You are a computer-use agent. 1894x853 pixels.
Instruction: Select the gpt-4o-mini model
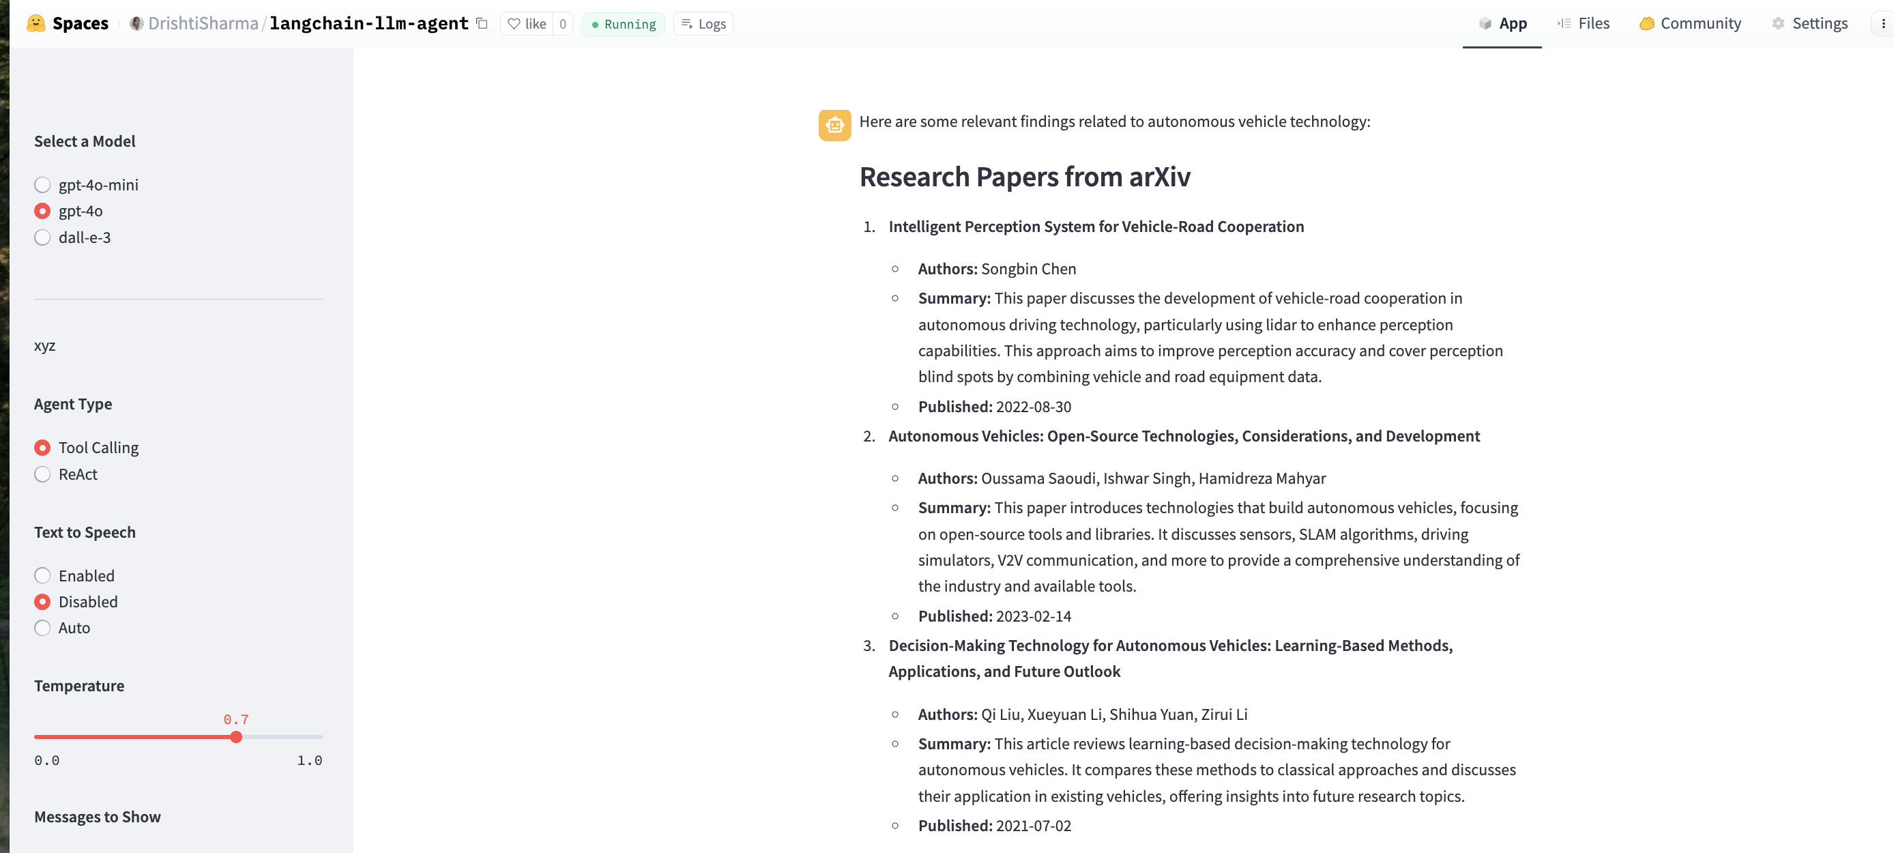86,184
